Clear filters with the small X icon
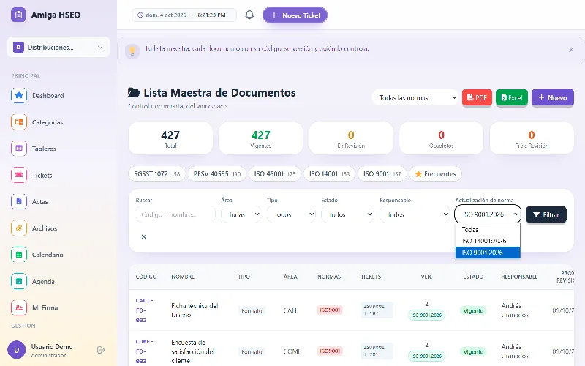 [x=143, y=236]
